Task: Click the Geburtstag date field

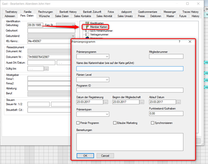Action: coord(35,25)
